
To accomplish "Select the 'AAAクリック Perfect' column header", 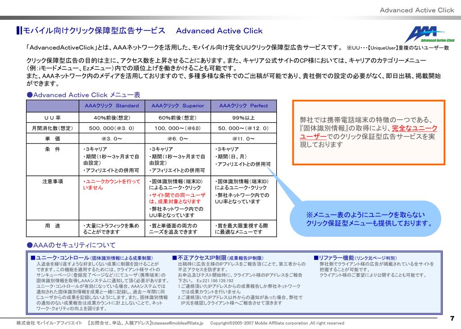I will 243,106.
